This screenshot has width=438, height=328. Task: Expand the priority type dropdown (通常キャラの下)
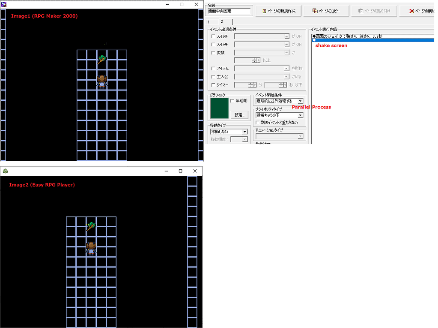point(300,115)
